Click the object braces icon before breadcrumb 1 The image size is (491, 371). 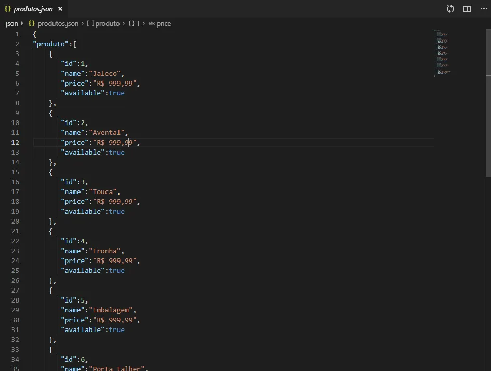click(x=131, y=24)
